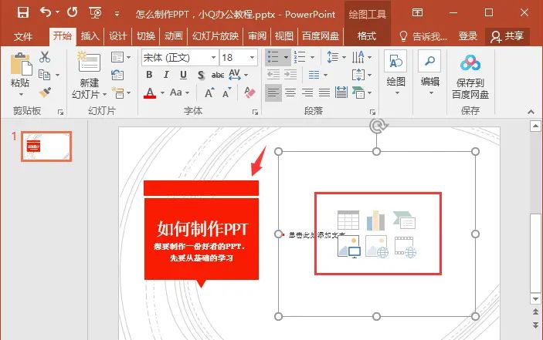The height and width of the screenshot is (340, 543).
Task: Open the 视图 tab
Action: click(284, 35)
